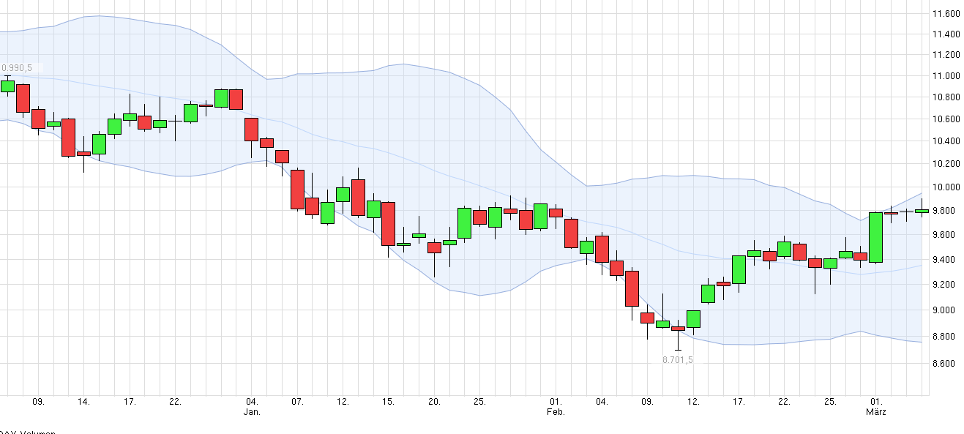Select the 01. date above März

(876, 402)
